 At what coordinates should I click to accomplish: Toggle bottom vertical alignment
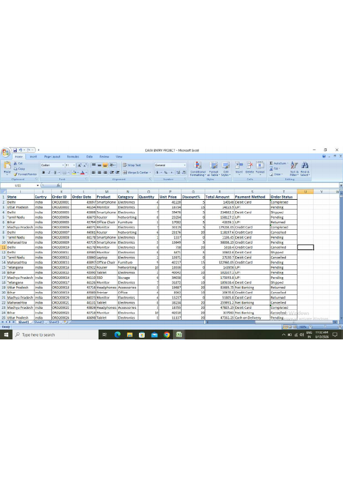click(x=105, y=165)
